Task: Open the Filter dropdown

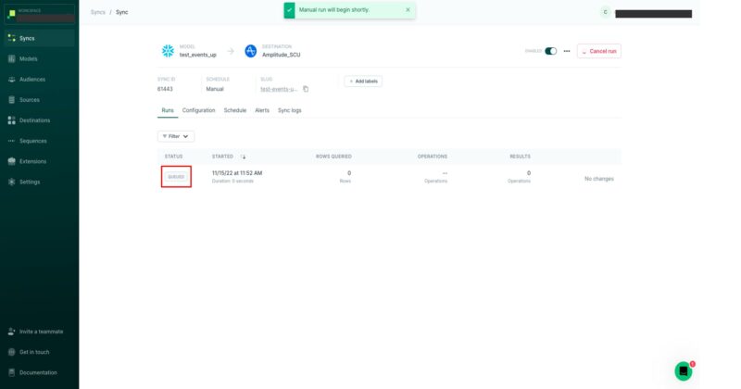Action: tap(176, 136)
